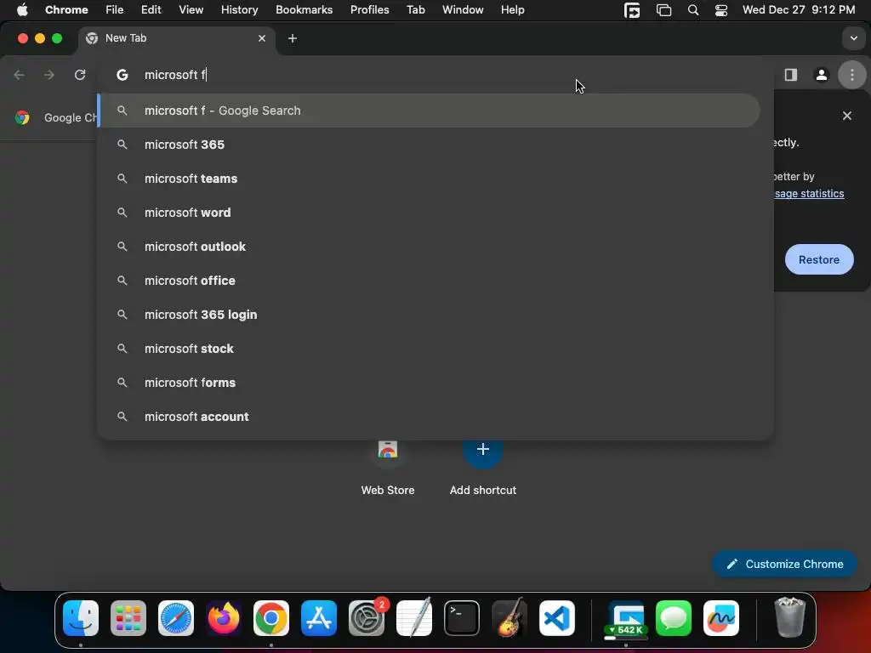Pick the 'microsoft 365 login' suggestion

(429, 315)
